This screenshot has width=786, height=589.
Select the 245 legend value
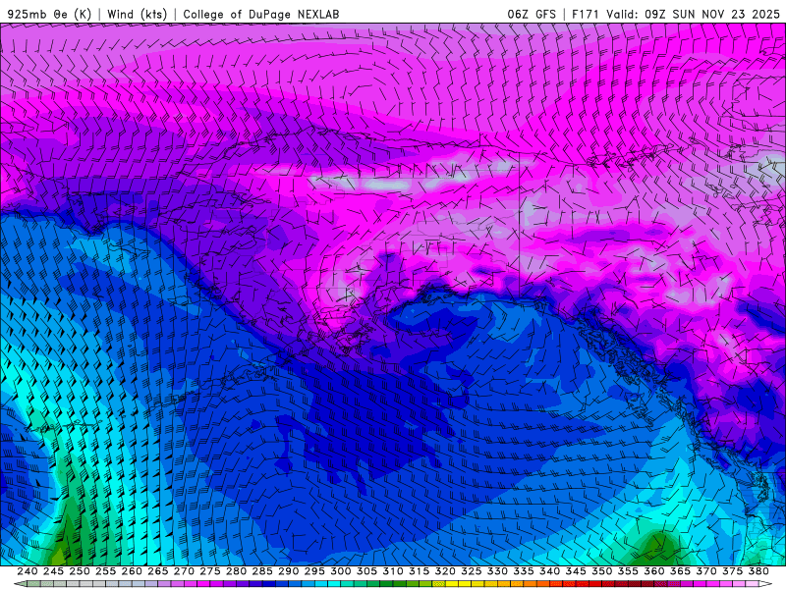53,571
